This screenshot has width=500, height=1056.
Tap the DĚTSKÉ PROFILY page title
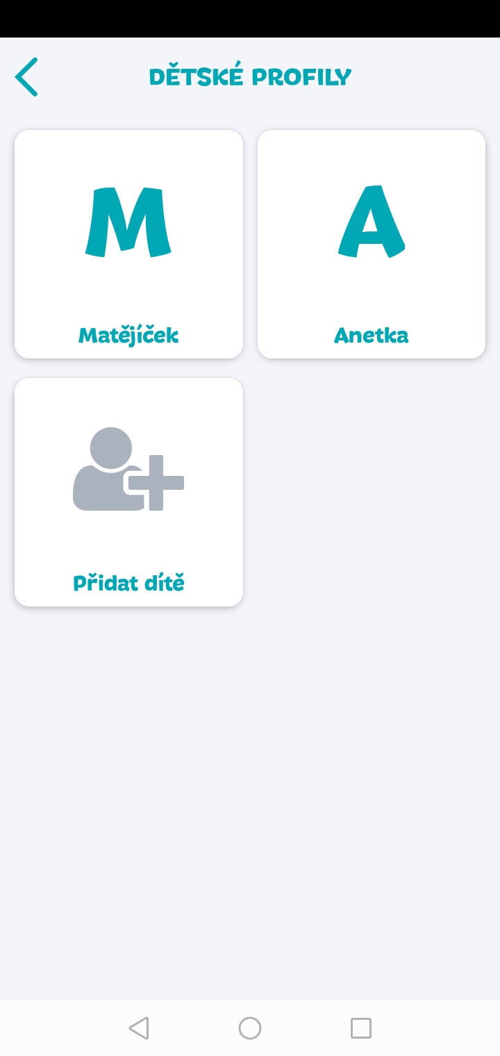coord(250,76)
